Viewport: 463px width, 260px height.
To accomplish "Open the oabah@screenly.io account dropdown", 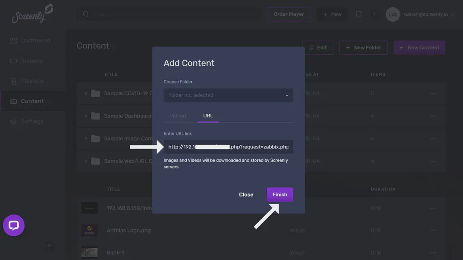I will [420, 14].
